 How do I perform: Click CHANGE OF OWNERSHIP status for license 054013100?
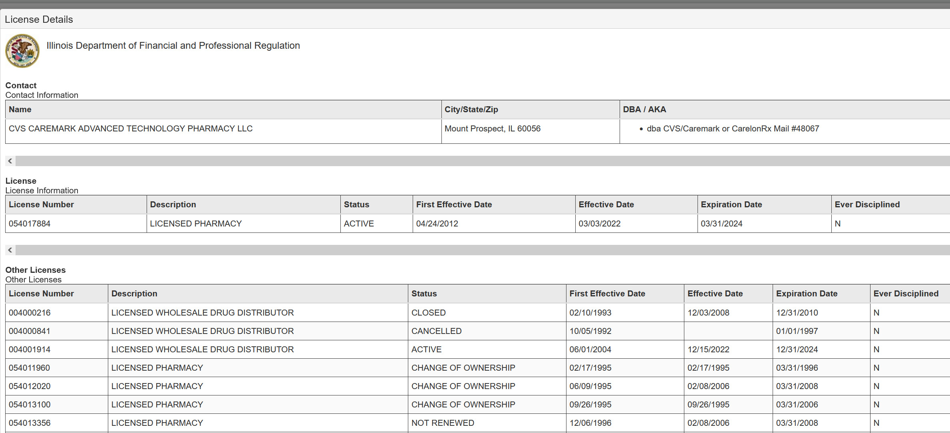(463, 405)
